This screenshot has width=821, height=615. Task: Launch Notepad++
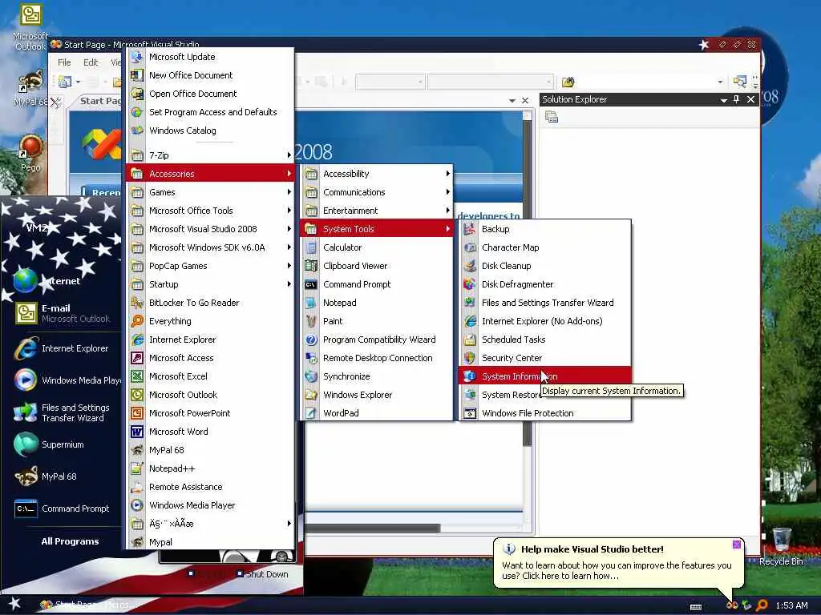pyautogui.click(x=209, y=468)
